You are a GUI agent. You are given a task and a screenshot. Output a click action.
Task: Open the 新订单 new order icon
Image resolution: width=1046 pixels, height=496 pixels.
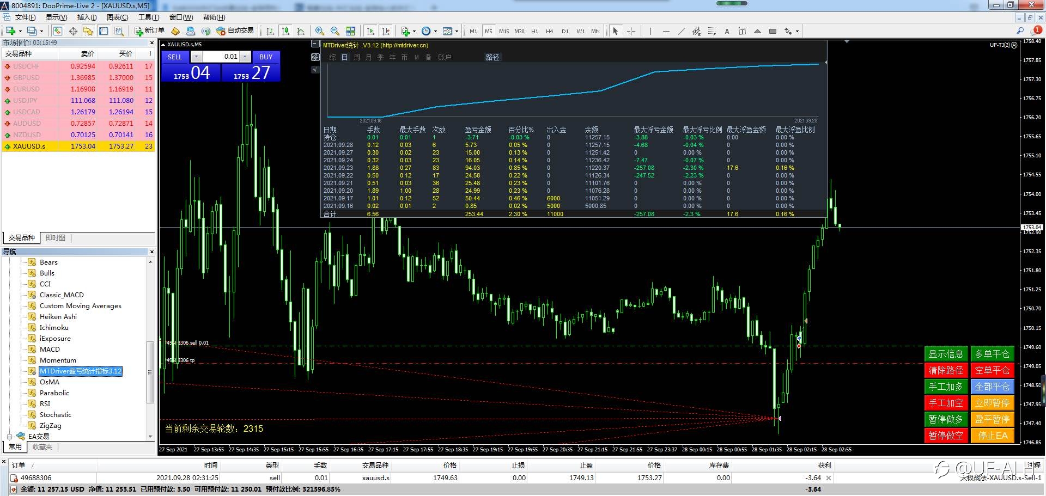149,31
